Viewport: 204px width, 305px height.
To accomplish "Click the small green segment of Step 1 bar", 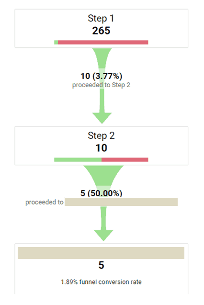I will [x=56, y=43].
